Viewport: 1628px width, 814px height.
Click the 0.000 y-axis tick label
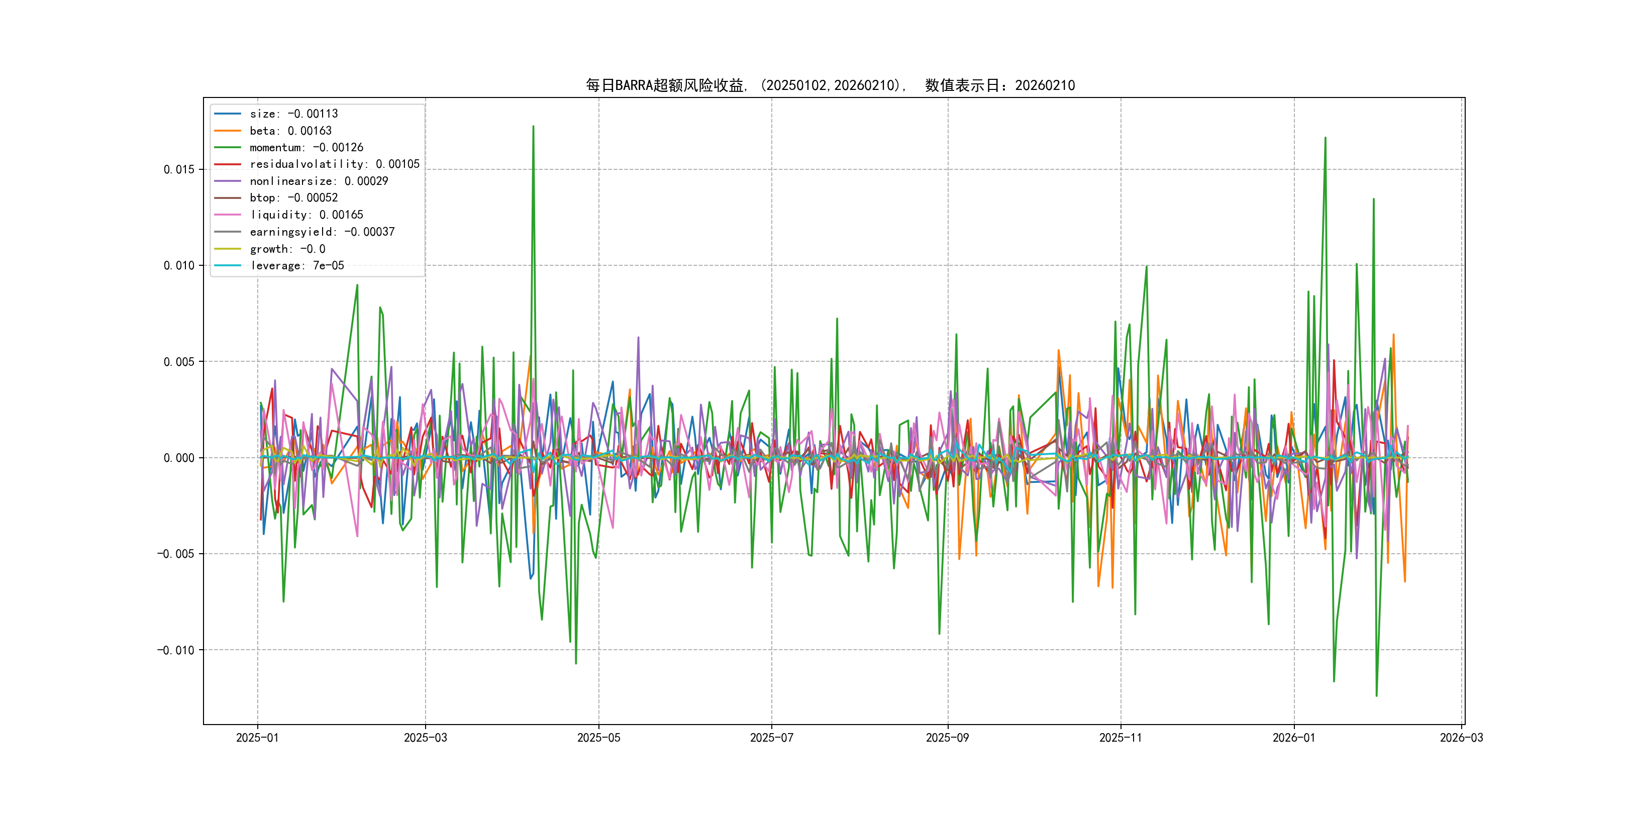click(x=179, y=458)
